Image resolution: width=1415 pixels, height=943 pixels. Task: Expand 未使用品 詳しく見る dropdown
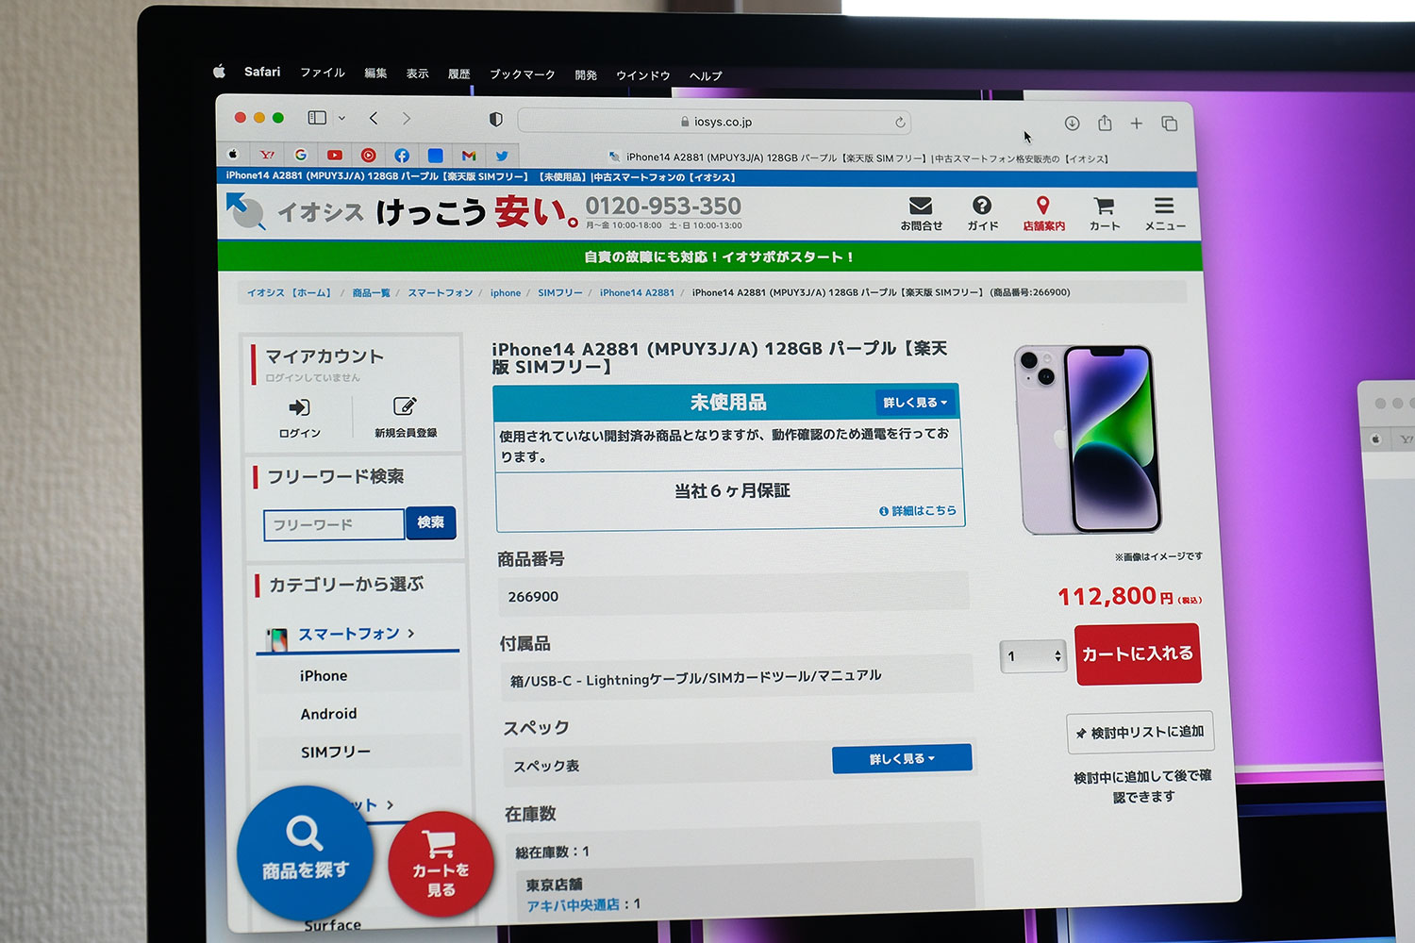click(x=915, y=403)
